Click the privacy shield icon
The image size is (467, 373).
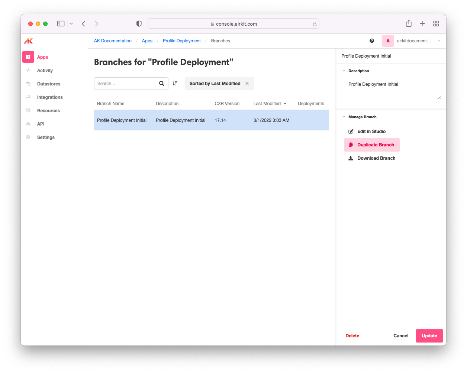point(139,24)
